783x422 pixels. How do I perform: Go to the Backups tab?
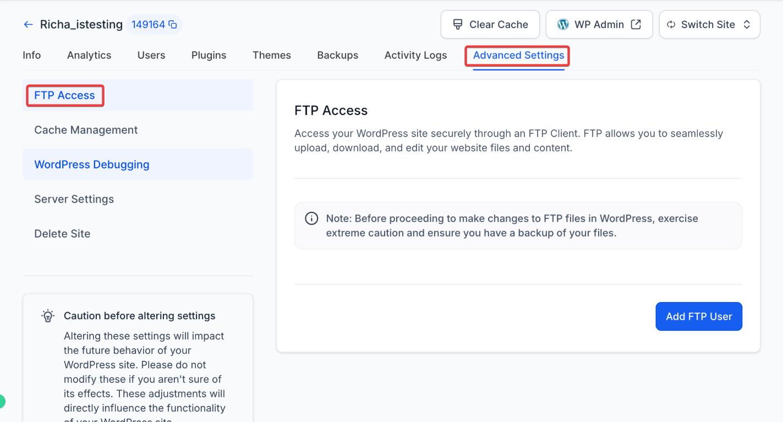coord(337,56)
